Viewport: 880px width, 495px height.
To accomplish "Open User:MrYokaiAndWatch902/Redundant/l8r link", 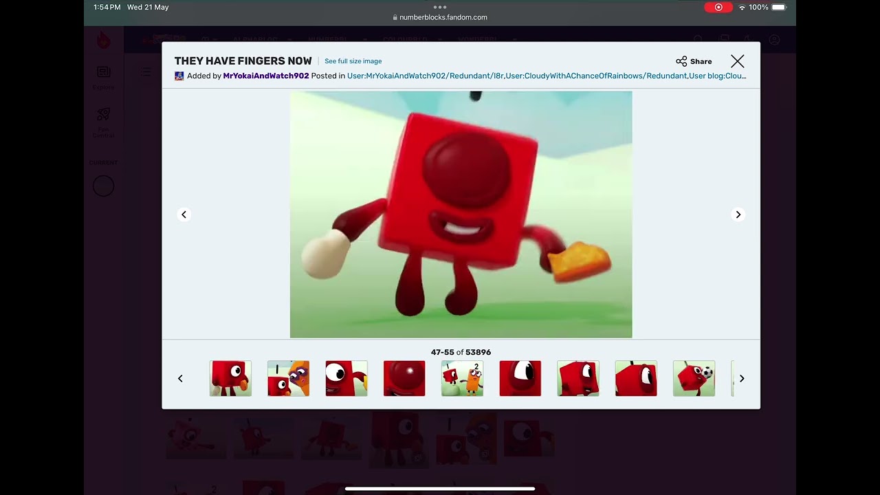I will [x=426, y=76].
